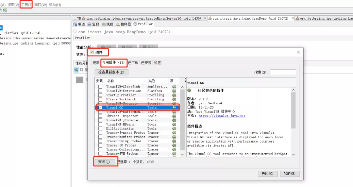353x187 pixels.
Task: Switch to the 已安装 tab
Action: point(146,63)
